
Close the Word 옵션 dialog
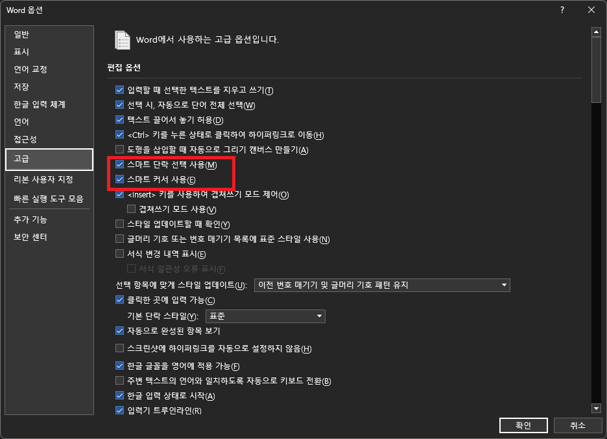pos(591,10)
